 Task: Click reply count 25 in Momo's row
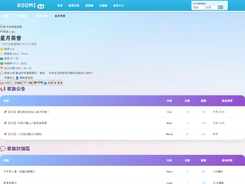(187, 134)
